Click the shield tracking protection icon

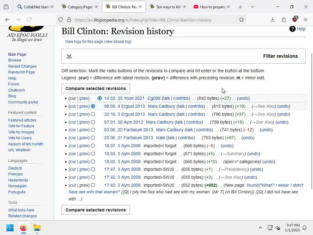[61, 20]
